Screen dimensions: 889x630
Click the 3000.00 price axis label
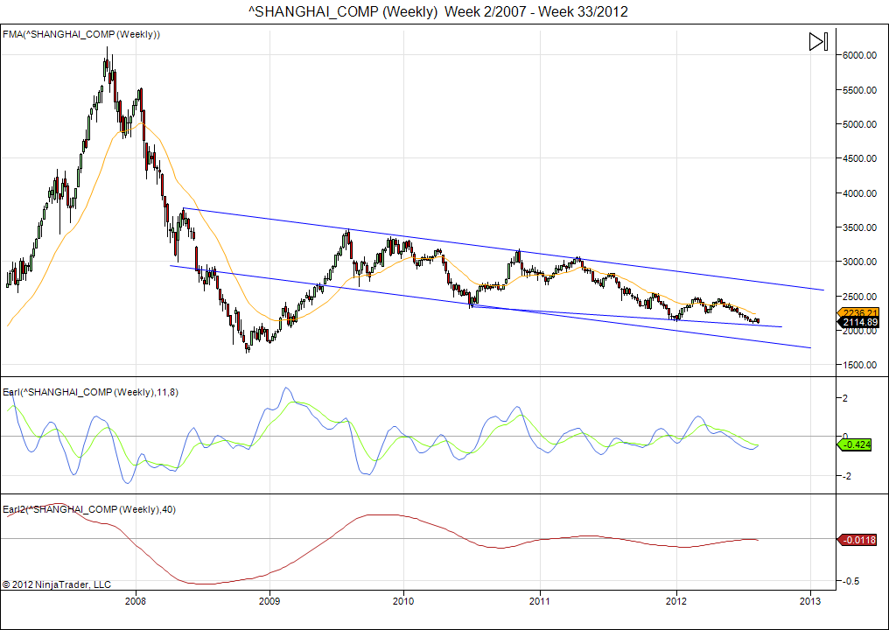coord(861,262)
